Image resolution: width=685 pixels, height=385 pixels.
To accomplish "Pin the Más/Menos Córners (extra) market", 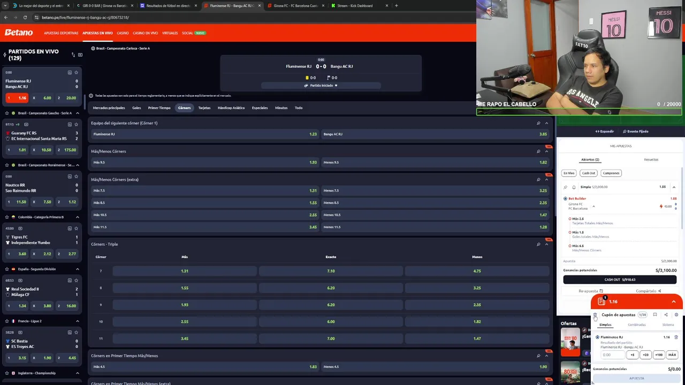I will pyautogui.click(x=538, y=180).
